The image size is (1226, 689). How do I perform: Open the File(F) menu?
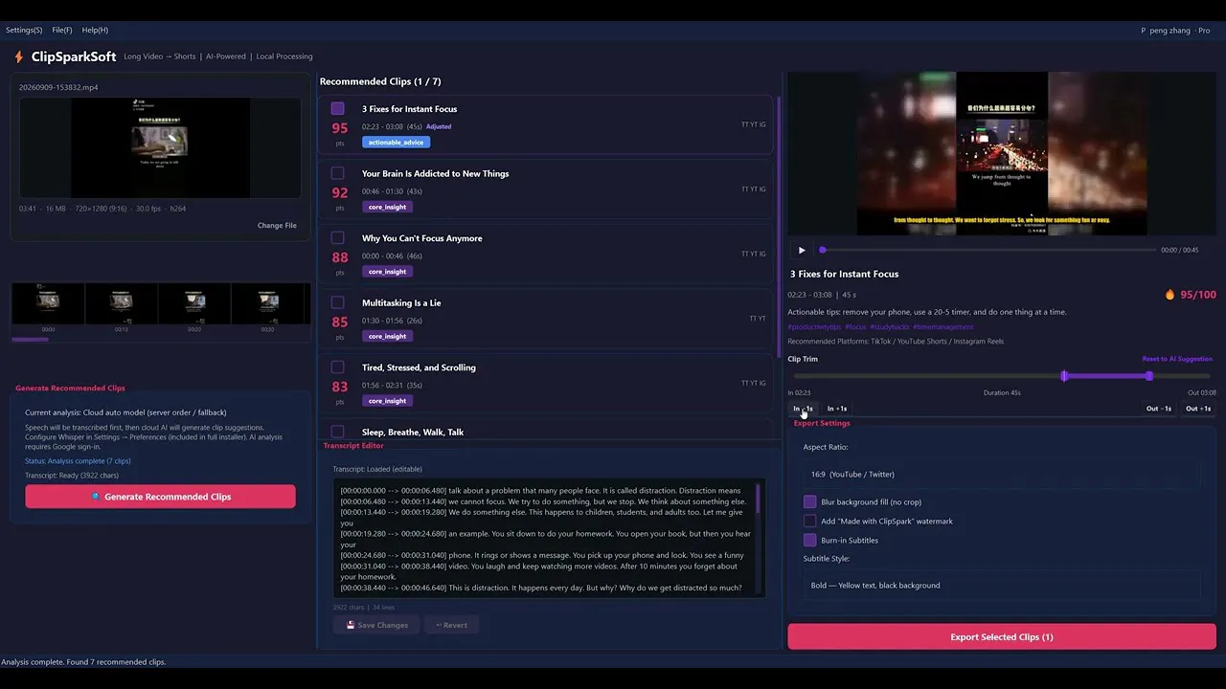62,30
